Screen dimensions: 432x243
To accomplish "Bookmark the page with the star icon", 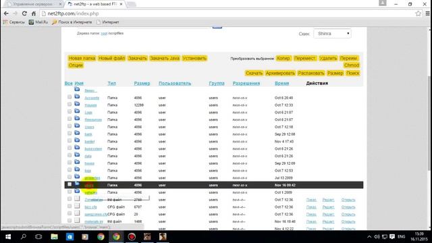I will click(x=418, y=13).
